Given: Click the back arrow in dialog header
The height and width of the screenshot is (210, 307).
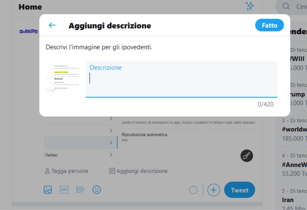Looking at the screenshot, I should pyautogui.click(x=52, y=25).
